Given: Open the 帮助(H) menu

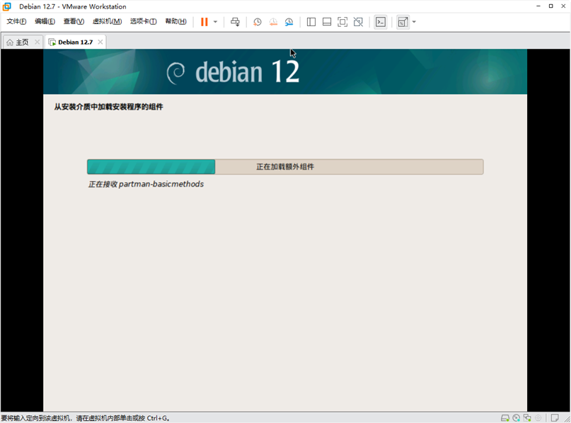Looking at the screenshot, I should click(176, 21).
